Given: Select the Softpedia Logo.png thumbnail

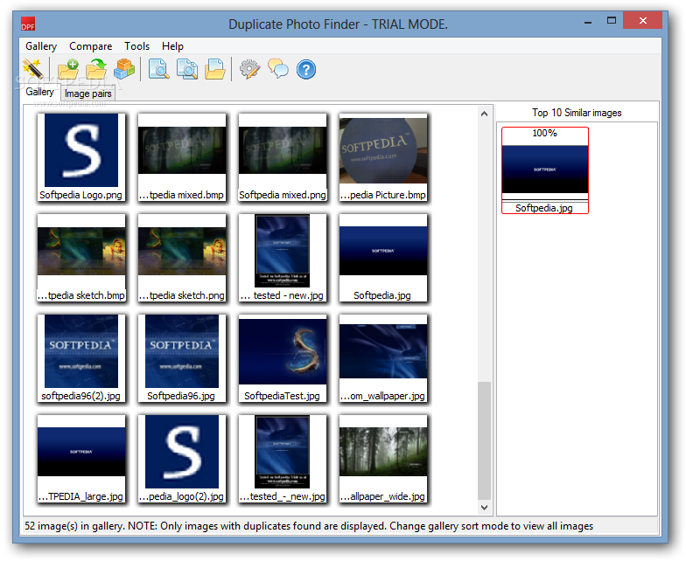Looking at the screenshot, I should click(x=81, y=157).
